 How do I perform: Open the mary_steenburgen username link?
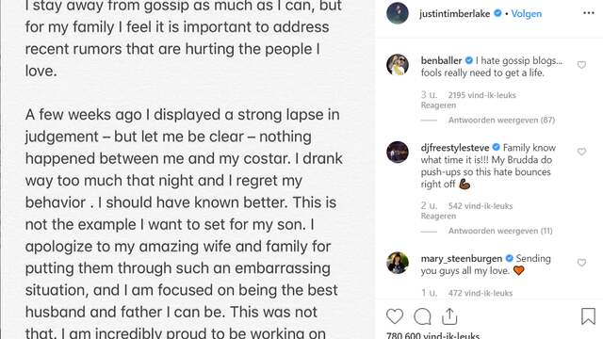pos(462,259)
